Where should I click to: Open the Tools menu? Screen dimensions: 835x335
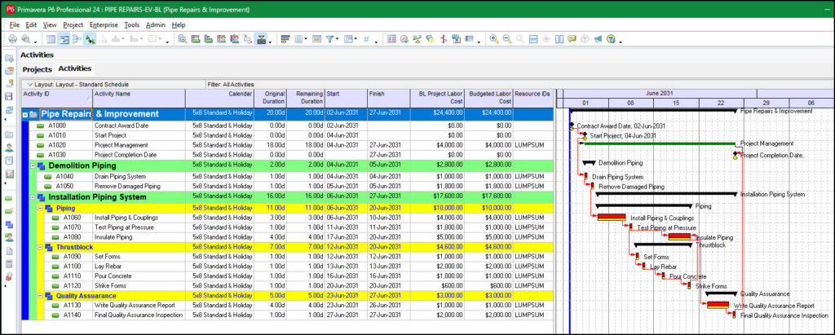click(132, 25)
